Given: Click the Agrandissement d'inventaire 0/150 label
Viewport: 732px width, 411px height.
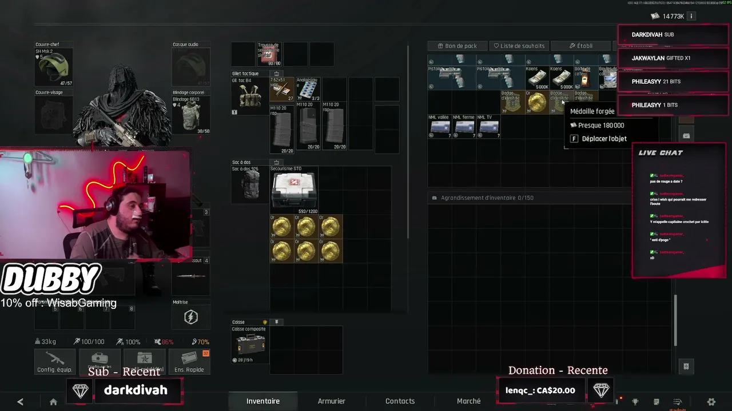Looking at the screenshot, I should 487,198.
